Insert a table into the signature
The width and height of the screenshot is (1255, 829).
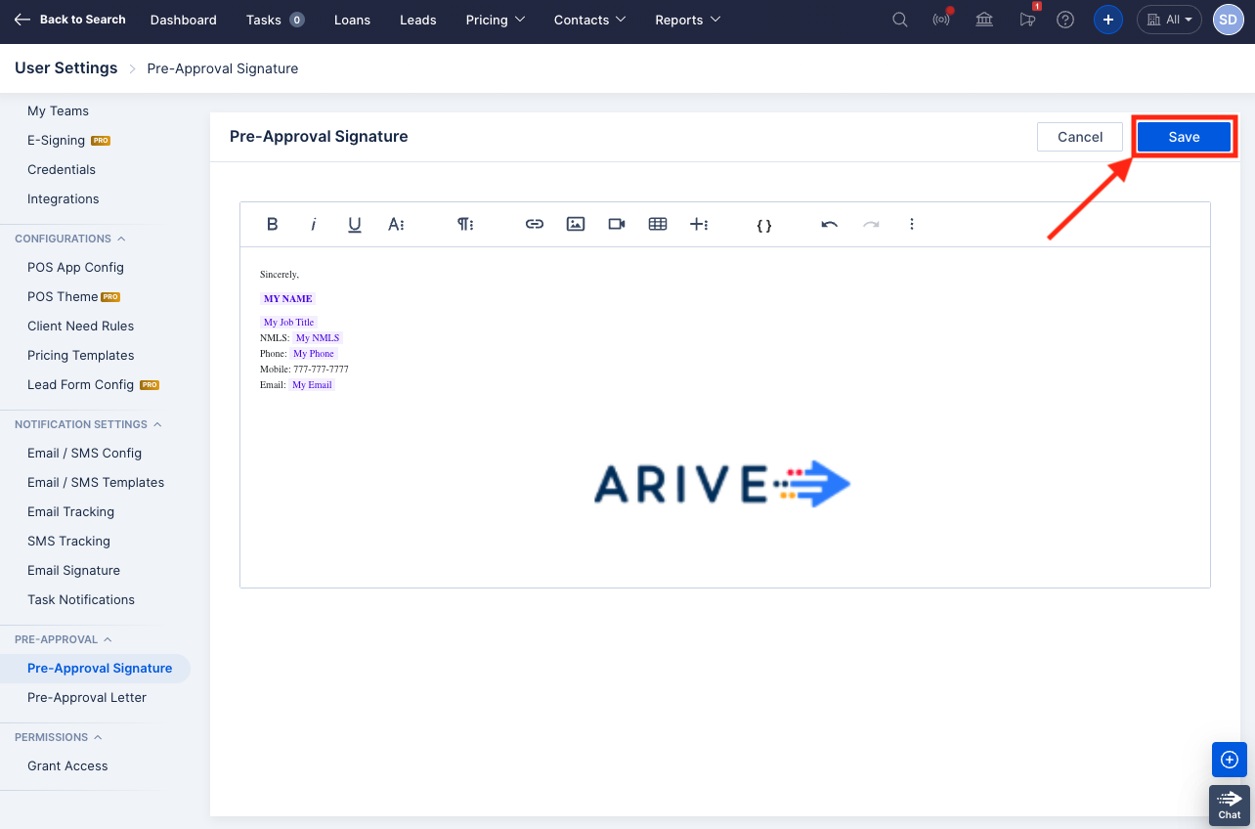(658, 224)
